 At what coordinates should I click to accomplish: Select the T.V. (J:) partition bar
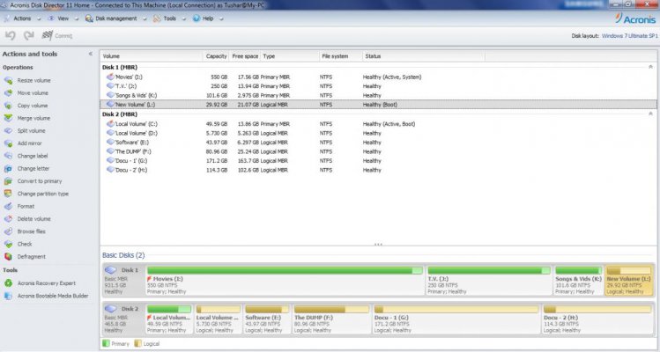tap(489, 271)
